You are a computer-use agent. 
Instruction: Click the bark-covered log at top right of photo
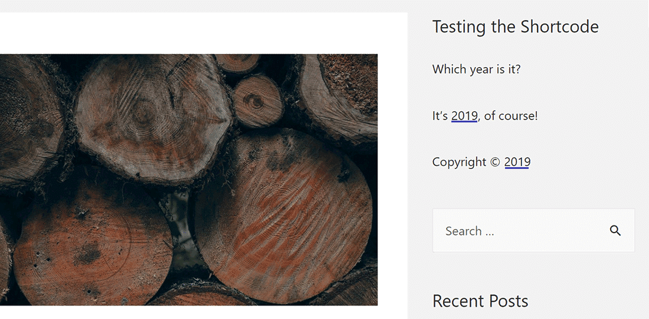click(x=345, y=94)
